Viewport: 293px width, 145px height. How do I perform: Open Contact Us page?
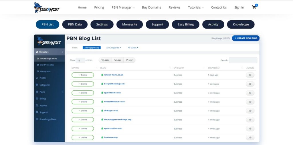point(219,7)
